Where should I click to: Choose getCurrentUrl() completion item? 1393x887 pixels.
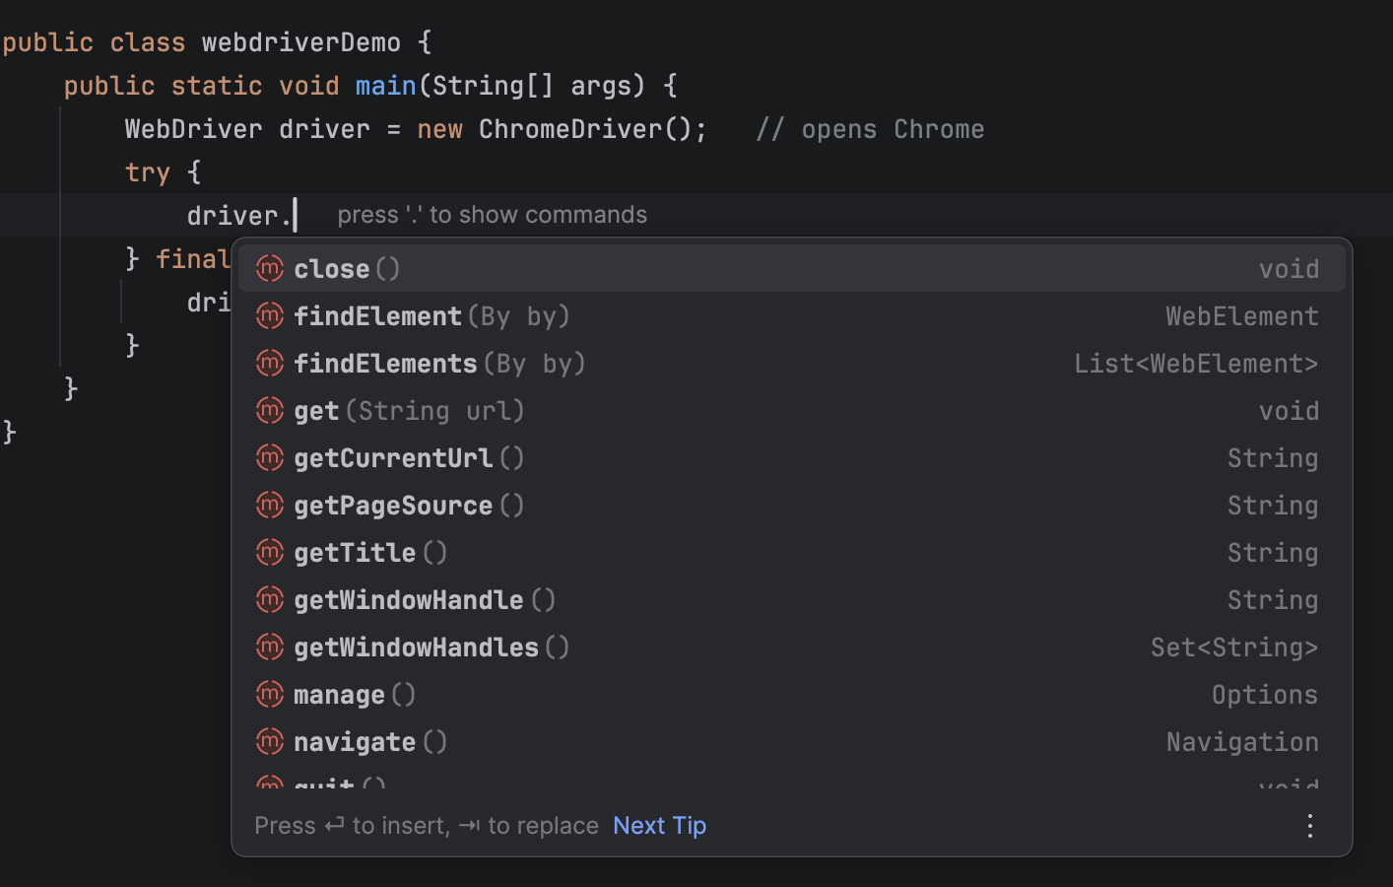click(791, 457)
